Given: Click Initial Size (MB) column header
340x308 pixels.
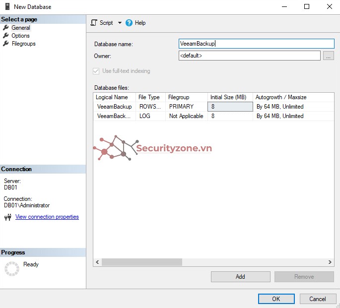Looking at the screenshot, I should coord(230,97).
